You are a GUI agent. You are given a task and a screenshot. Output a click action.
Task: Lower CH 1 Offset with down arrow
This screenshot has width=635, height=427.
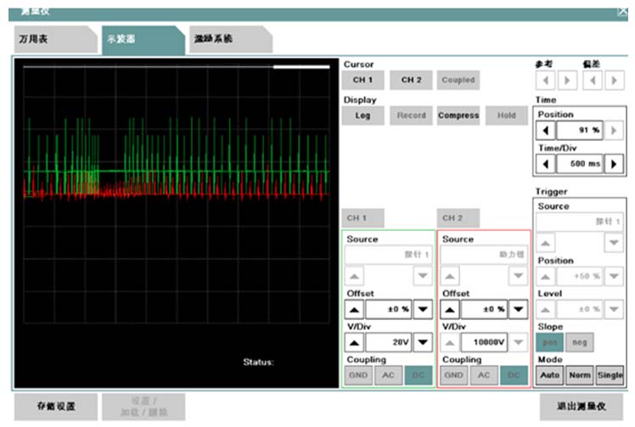pos(422,310)
